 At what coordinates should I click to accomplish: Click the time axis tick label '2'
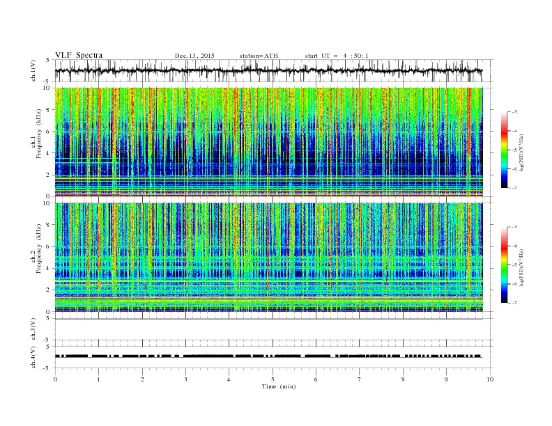(x=142, y=379)
